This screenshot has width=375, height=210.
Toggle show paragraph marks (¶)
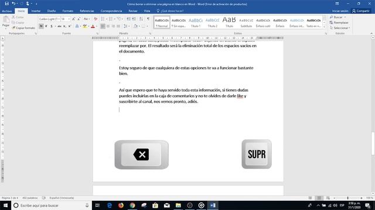point(148,19)
